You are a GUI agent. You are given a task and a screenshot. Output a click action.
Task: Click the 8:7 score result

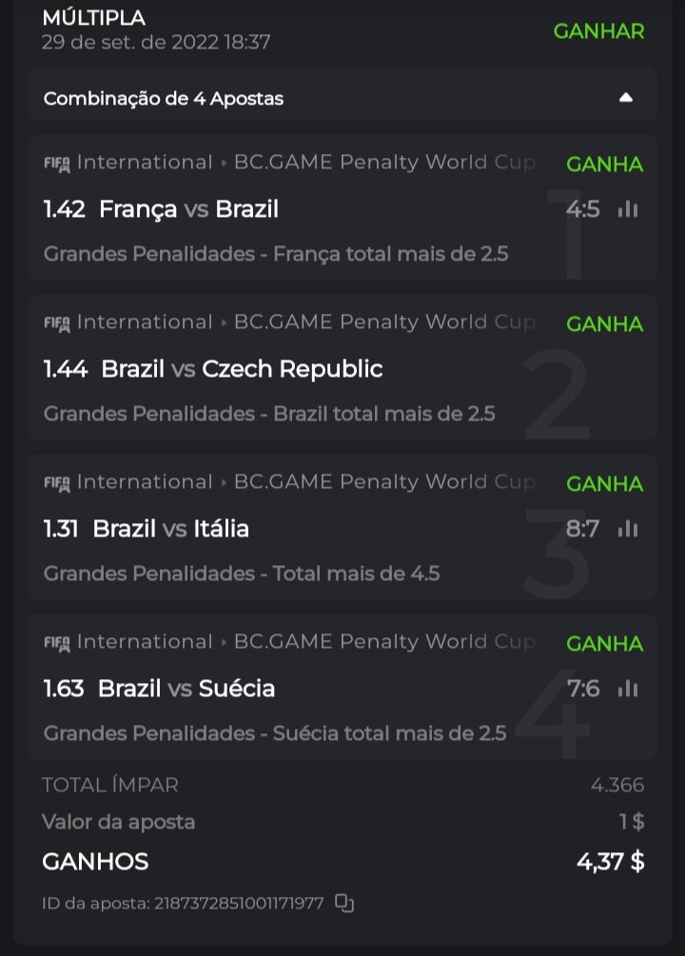point(582,529)
